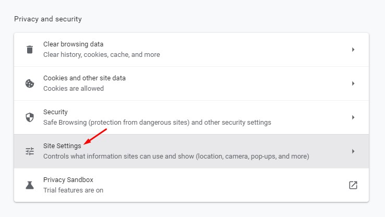385x217 pixels.
Task: Click the Safe Browsing description text
Action: point(157,122)
